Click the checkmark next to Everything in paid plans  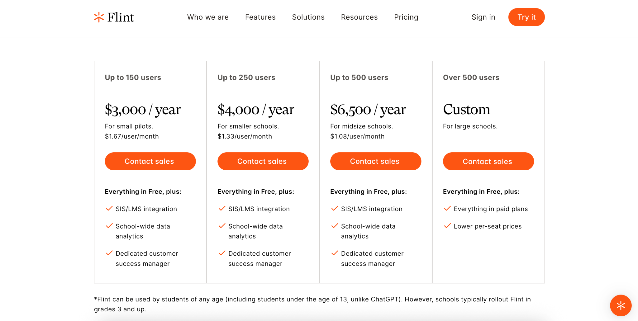point(448,208)
